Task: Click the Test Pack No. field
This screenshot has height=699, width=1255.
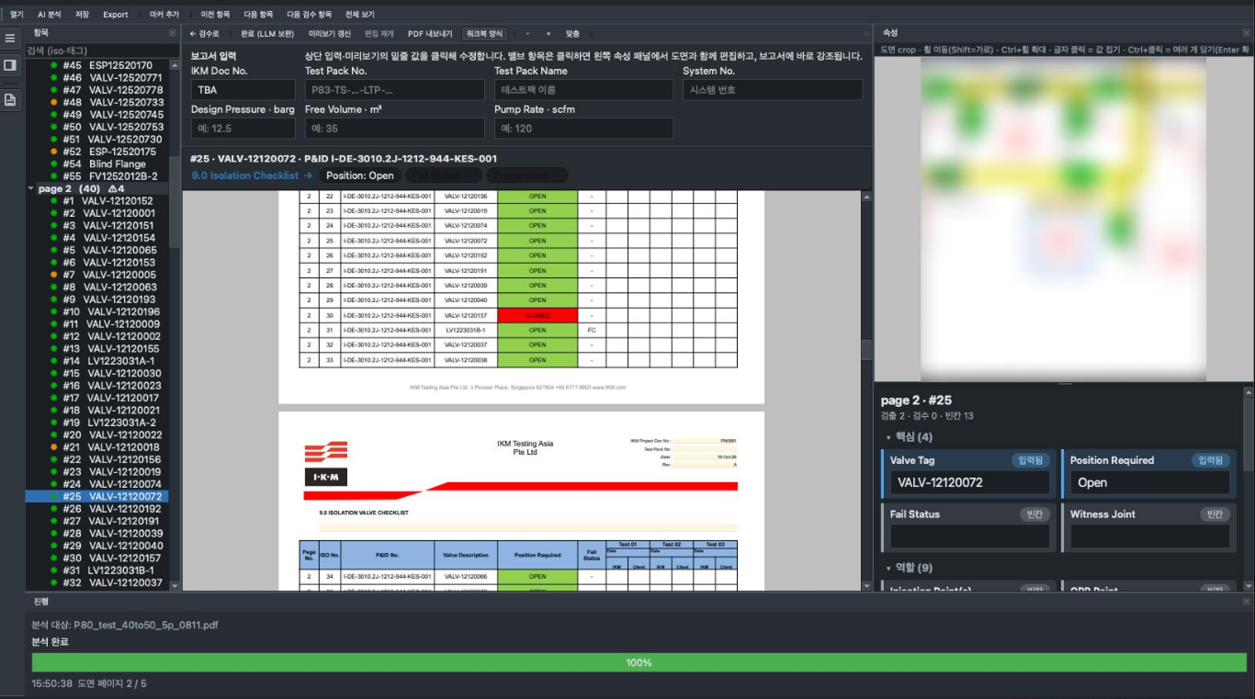Action: coord(394,90)
